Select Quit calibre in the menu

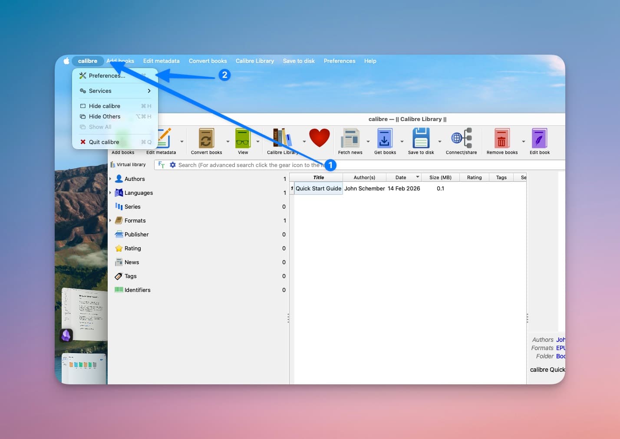[104, 142]
